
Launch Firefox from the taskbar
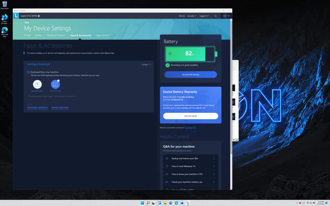(x=182, y=203)
